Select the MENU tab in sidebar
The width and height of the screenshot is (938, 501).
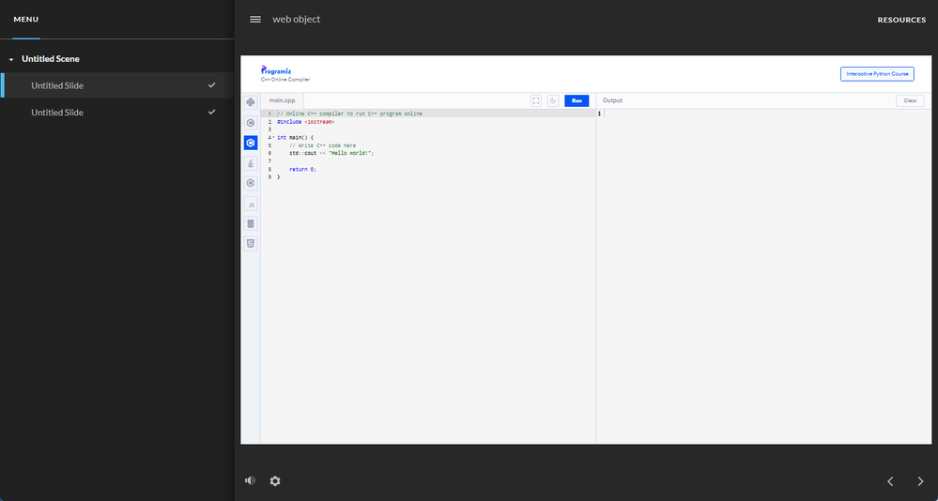(x=26, y=20)
